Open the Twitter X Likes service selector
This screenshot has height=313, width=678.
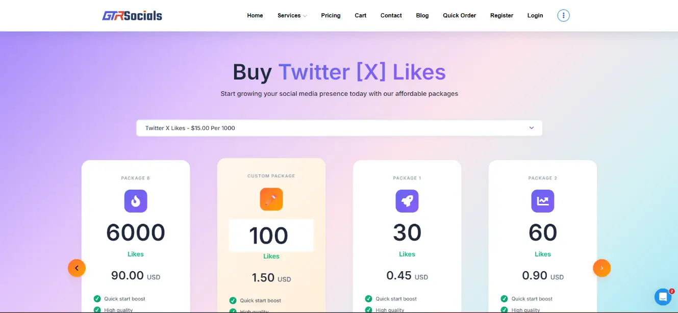[x=339, y=128]
